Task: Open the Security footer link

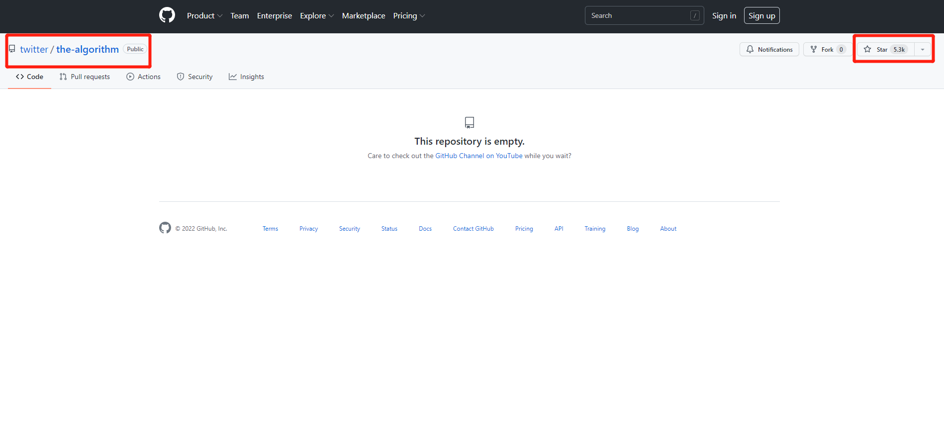Action: tap(350, 229)
